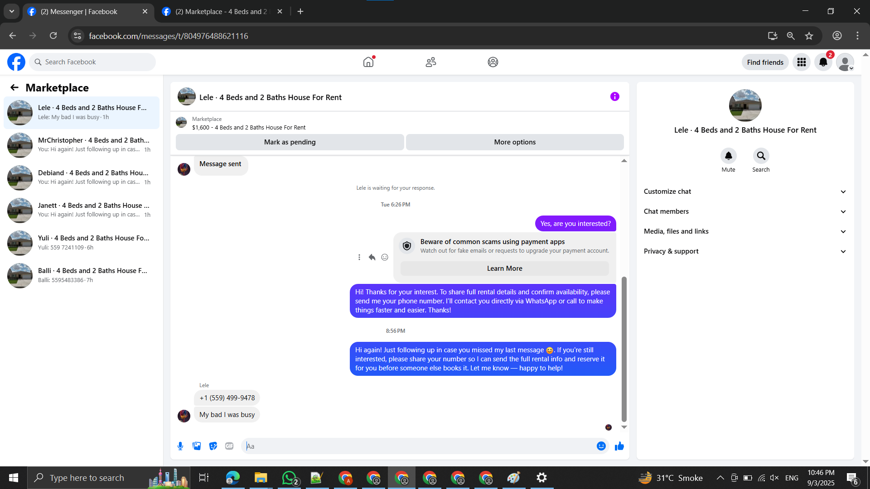Open the Groups icon in top navigation
870x489 pixels.
(x=493, y=62)
